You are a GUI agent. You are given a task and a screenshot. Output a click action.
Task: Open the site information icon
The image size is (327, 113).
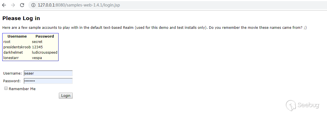point(33,5)
